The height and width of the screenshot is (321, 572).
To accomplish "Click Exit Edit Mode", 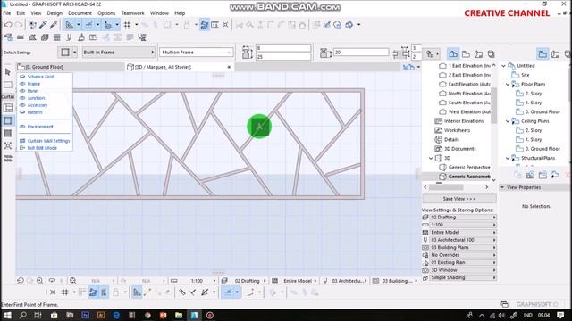I will 42,148.
